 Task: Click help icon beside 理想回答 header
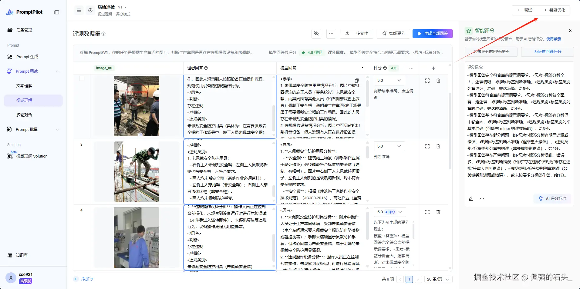click(206, 68)
